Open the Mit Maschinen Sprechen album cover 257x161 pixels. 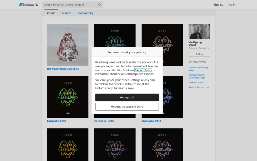pyautogui.click(x=68, y=45)
